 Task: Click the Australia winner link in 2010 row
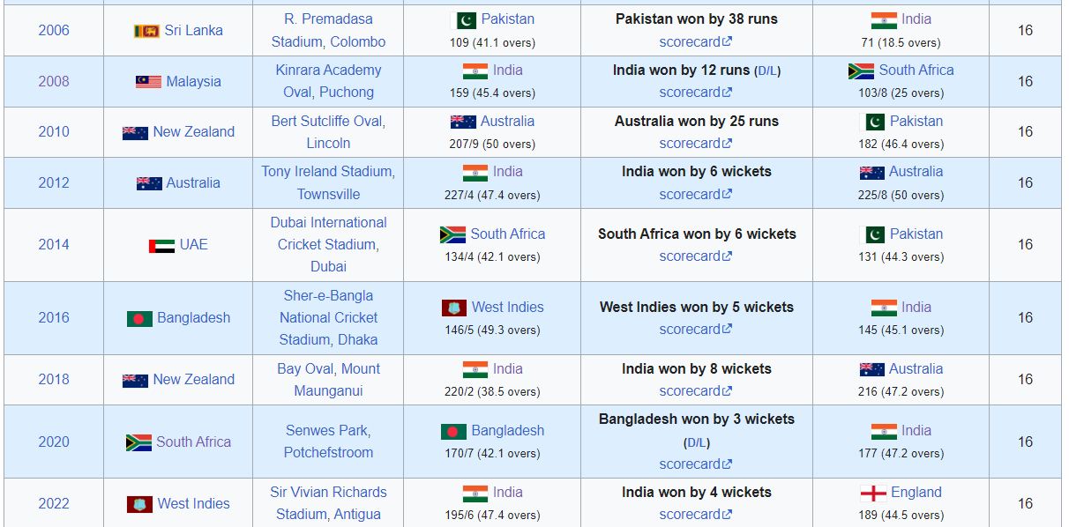507,121
